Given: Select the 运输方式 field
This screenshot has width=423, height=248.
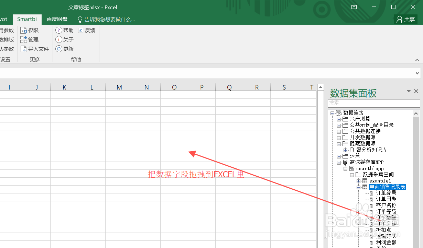Looking at the screenshot, I should [x=386, y=236].
